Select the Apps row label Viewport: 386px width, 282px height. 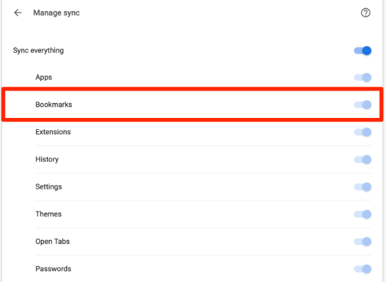(x=43, y=77)
